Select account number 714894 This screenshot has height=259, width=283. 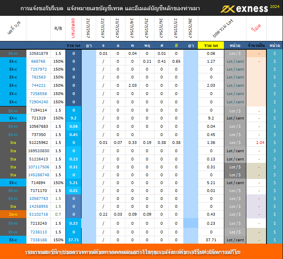coord(38,183)
